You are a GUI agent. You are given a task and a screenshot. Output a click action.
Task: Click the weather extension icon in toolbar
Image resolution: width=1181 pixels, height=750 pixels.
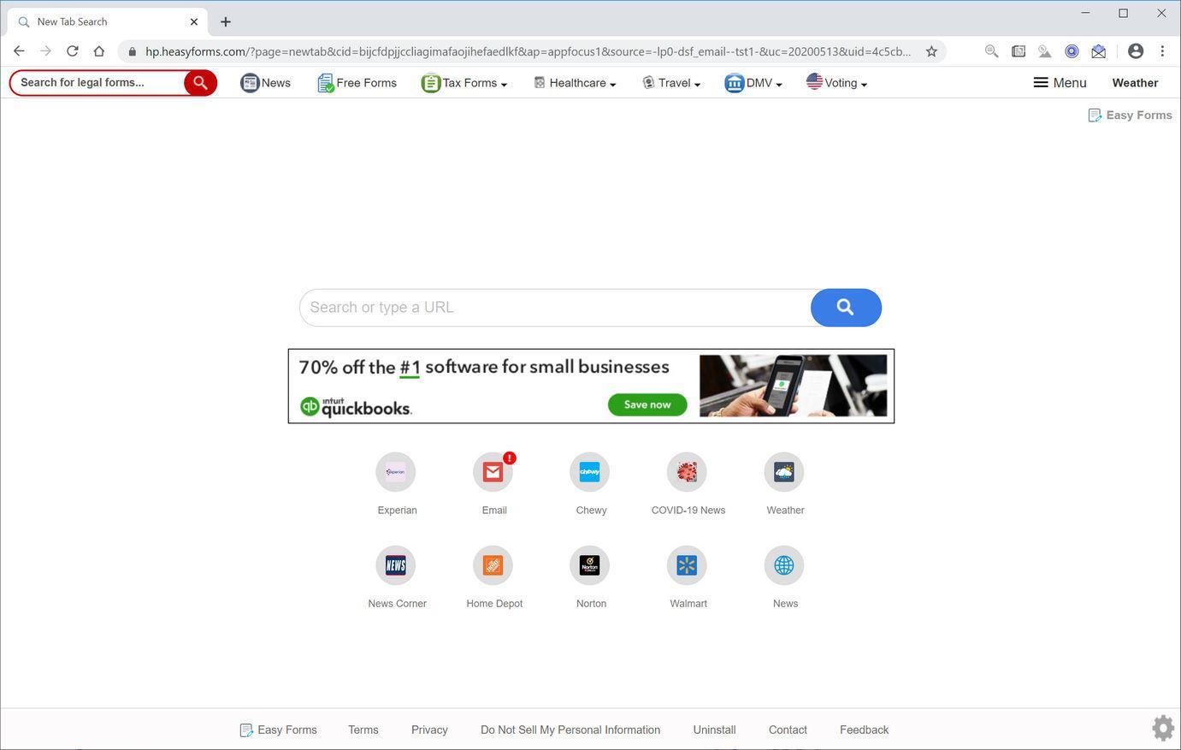[x=1045, y=51]
